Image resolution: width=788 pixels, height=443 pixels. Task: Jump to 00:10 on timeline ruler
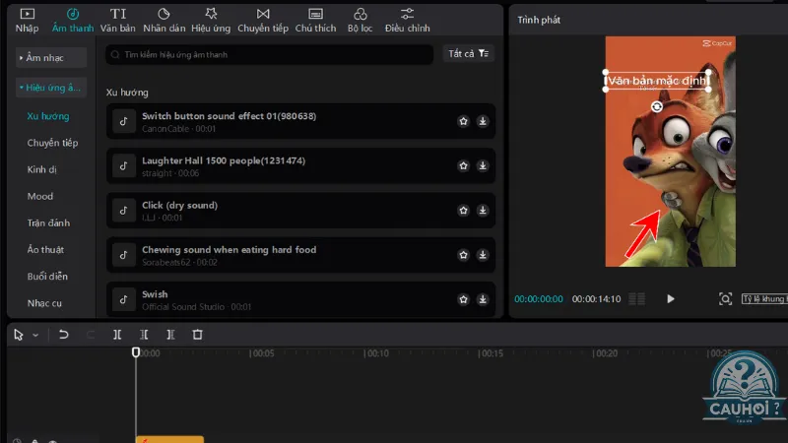(377, 353)
